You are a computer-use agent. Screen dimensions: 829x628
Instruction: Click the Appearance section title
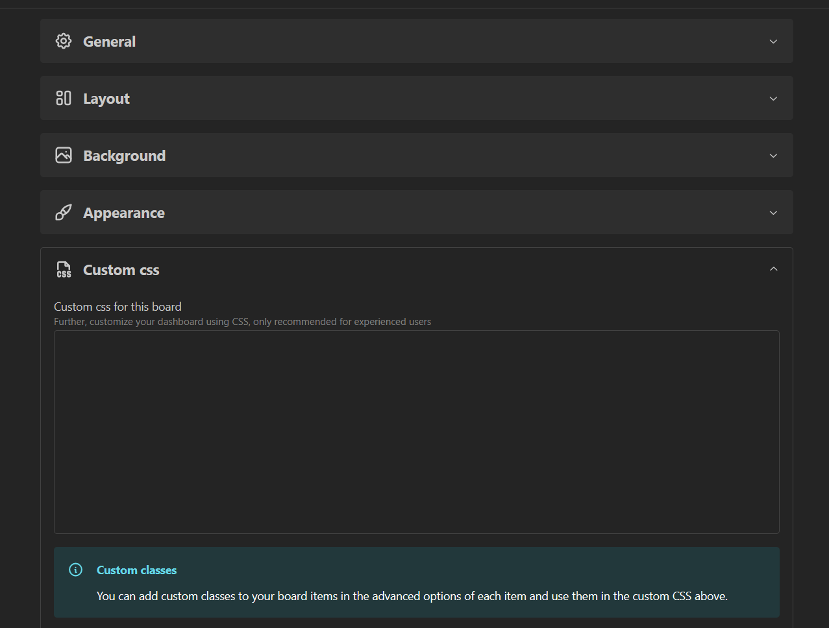[123, 213]
